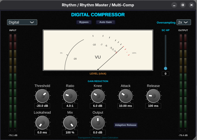Screen dimensions: 197x140
Task: Click the Lookahead knob
Action: [x=42, y=122]
